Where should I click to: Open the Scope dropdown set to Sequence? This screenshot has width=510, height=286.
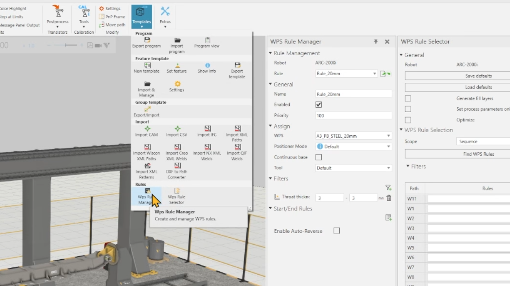pyautogui.click(x=483, y=141)
